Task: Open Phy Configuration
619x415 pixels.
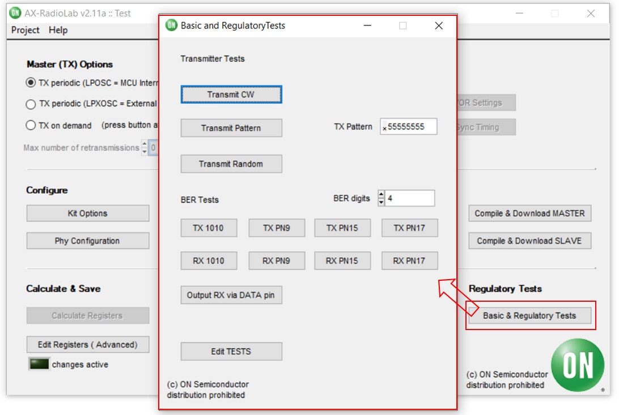Action: coord(88,241)
